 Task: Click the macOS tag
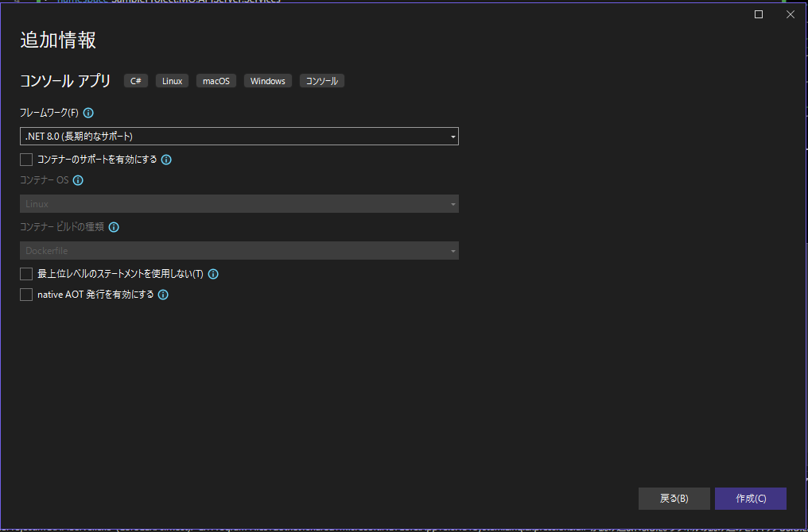point(216,81)
